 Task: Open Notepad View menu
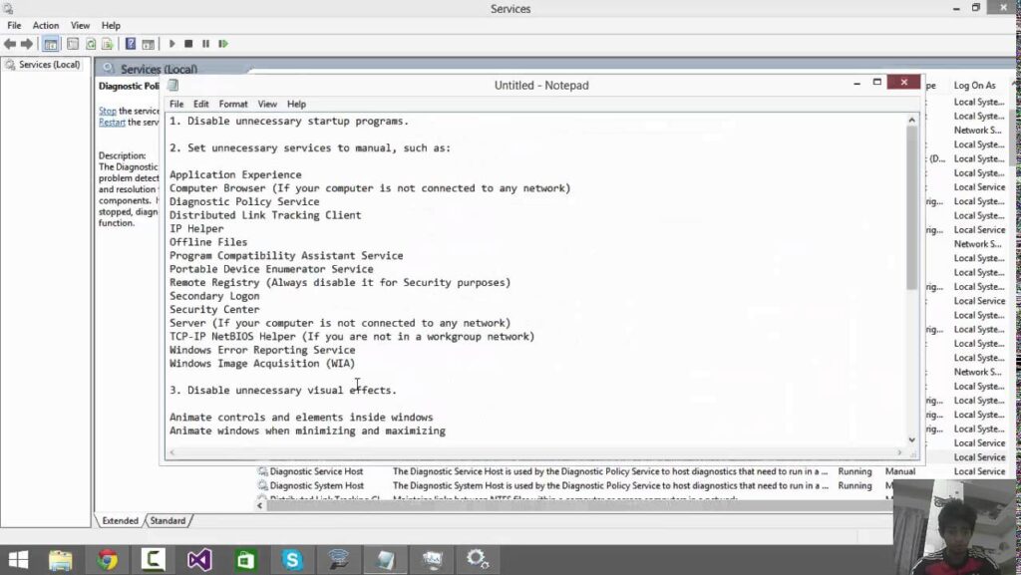[x=267, y=104]
